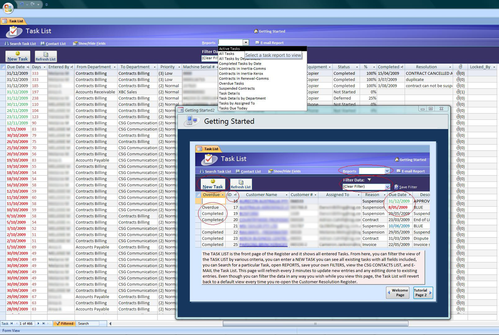Open the Priority column filter dropdown
The width and height of the screenshot is (499, 335).
pyautogui.click(x=178, y=67)
